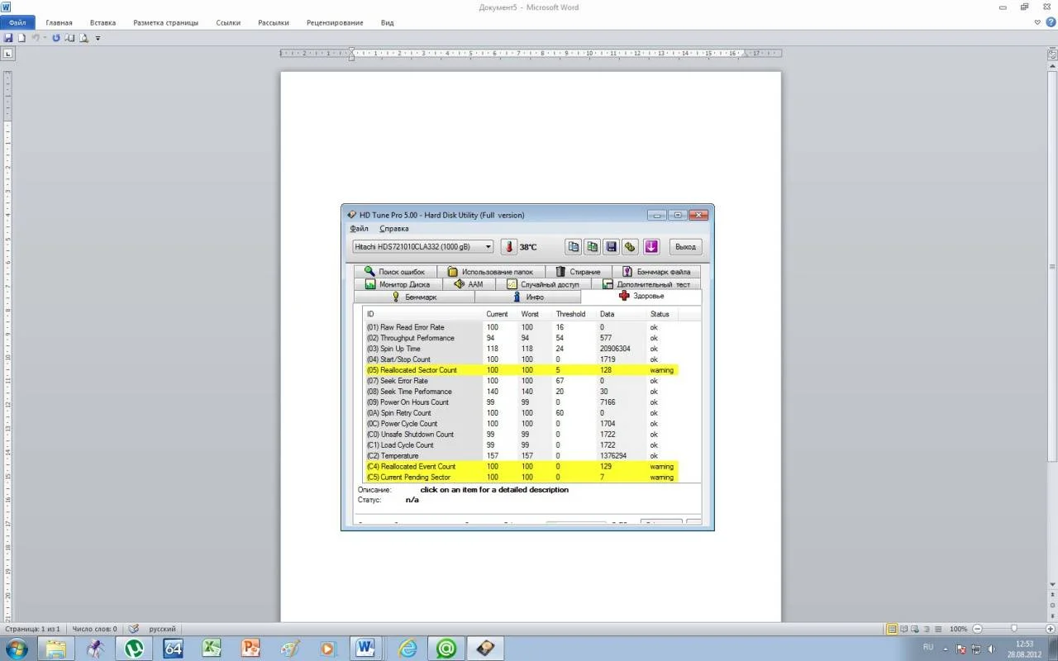Screen dimensions: 1058x661
Task: Open the Рассылки ribbon tab
Action: [274, 23]
